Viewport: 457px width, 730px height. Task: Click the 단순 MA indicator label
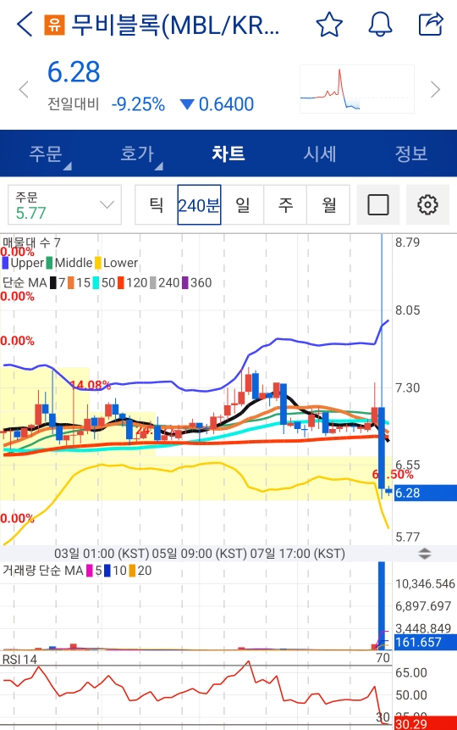pyautogui.click(x=25, y=282)
